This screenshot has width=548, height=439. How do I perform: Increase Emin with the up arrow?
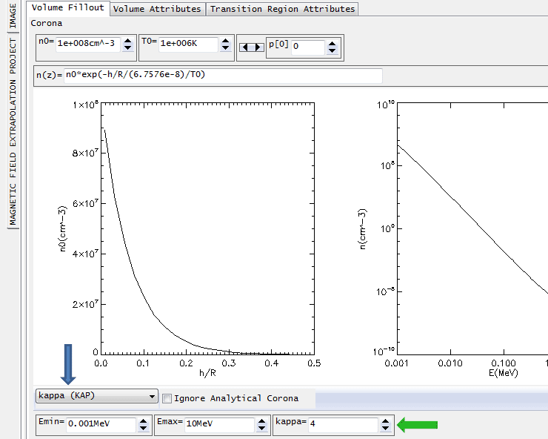[143, 422]
